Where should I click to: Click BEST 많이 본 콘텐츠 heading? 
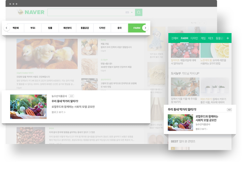tap(183, 141)
